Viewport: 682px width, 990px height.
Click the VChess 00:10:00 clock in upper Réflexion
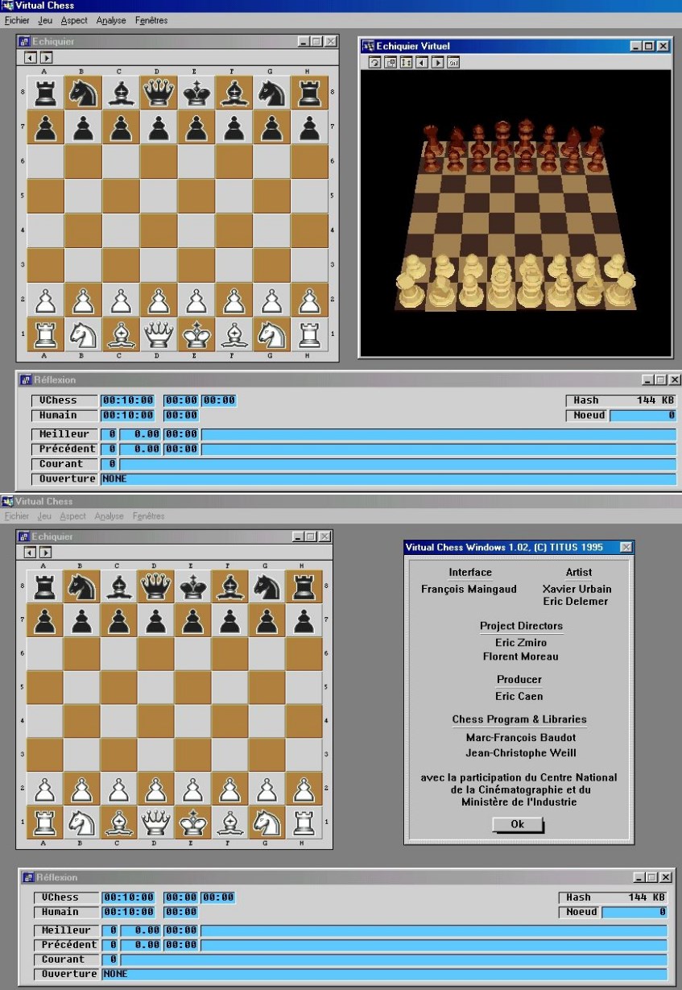click(128, 400)
